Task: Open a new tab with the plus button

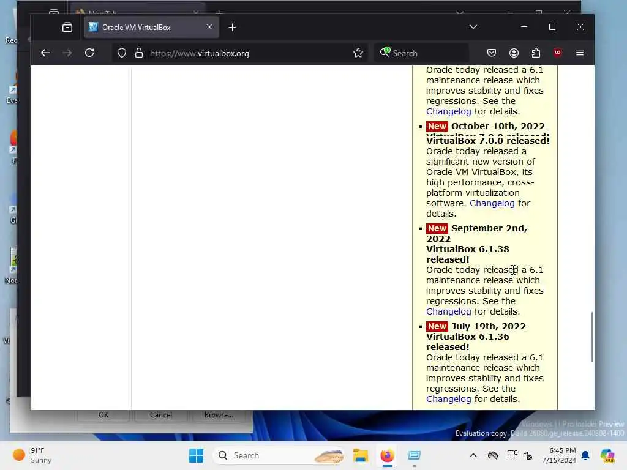Action: point(232,27)
